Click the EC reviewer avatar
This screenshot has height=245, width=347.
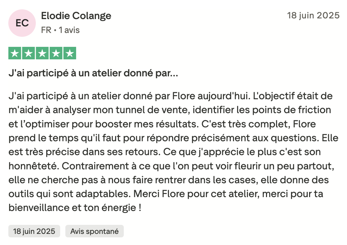22,23
